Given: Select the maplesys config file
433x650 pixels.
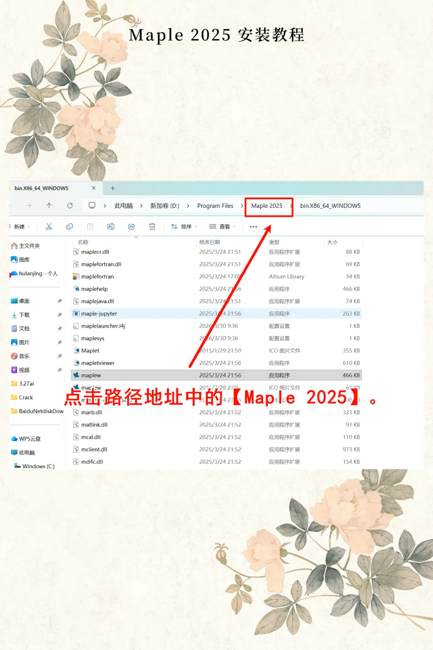Looking at the screenshot, I should click(216, 339).
